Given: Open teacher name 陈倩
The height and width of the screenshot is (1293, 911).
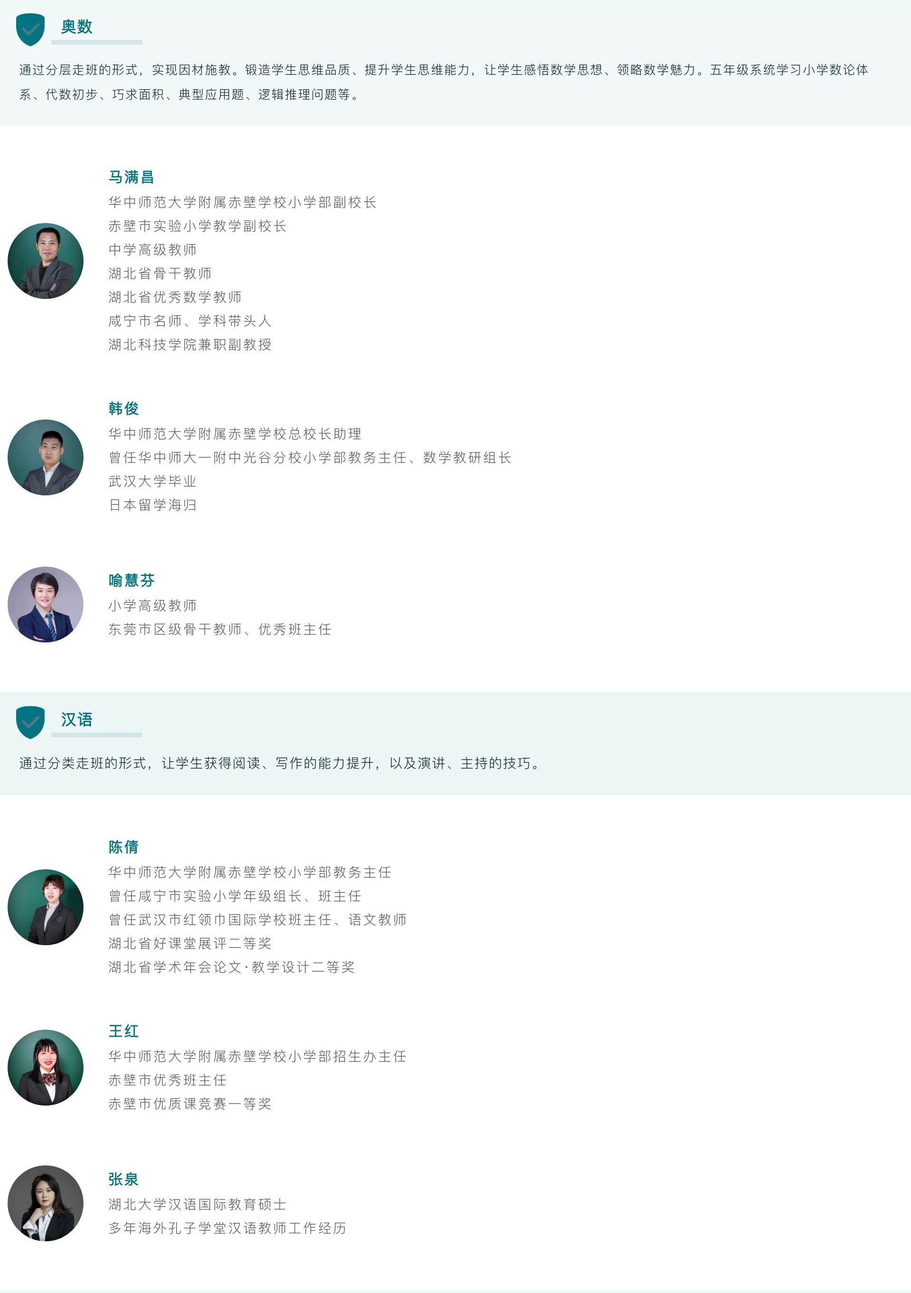Looking at the screenshot, I should pos(123,847).
